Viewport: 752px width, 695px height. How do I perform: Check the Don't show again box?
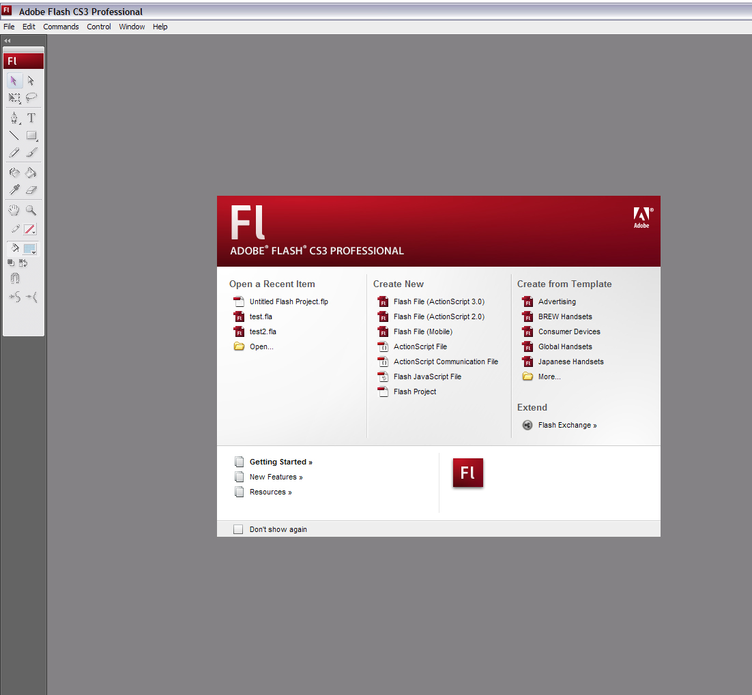pyautogui.click(x=238, y=529)
